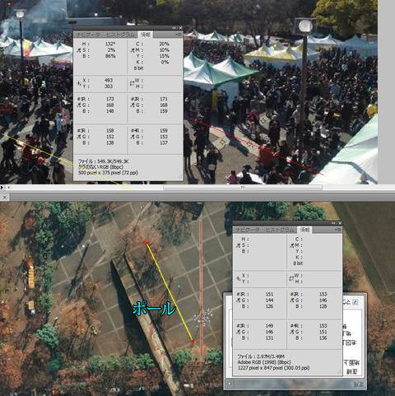Click cyan value "20%" in crowd photo panel

tap(164, 44)
